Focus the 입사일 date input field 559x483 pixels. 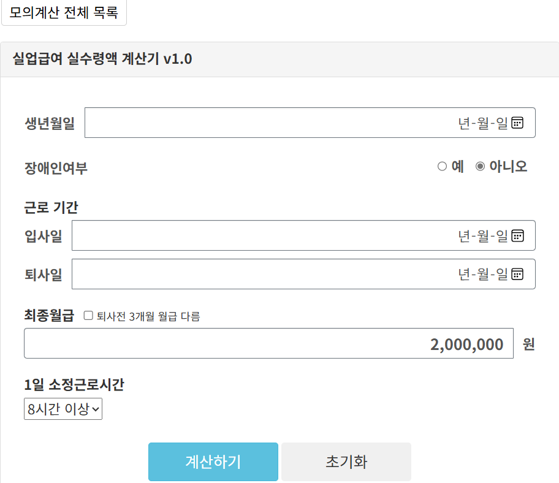(x=276, y=235)
